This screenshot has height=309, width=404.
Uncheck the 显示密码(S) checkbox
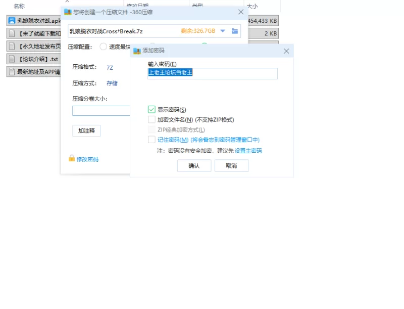click(151, 110)
